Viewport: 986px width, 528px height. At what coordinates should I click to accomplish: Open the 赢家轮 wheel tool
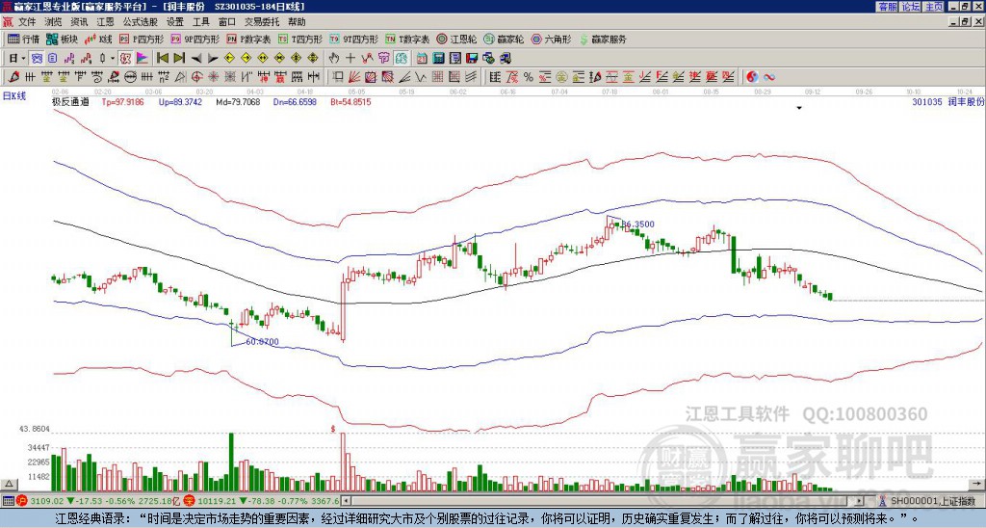[x=504, y=39]
